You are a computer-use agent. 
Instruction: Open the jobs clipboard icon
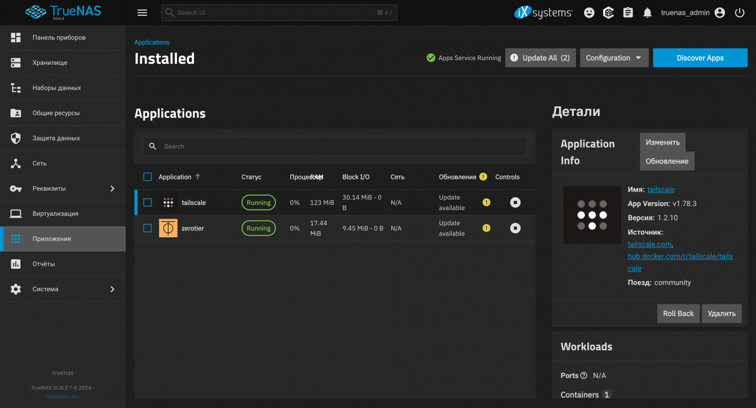click(628, 13)
